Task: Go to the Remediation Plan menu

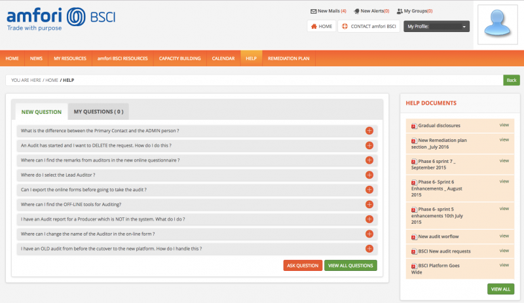Action: [x=288, y=58]
